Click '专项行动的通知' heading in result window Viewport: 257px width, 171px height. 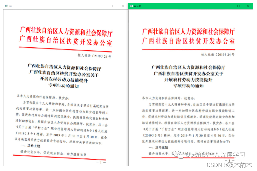(x=188, y=85)
